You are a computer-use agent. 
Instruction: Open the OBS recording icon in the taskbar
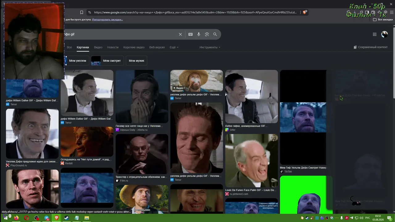[37, 218]
